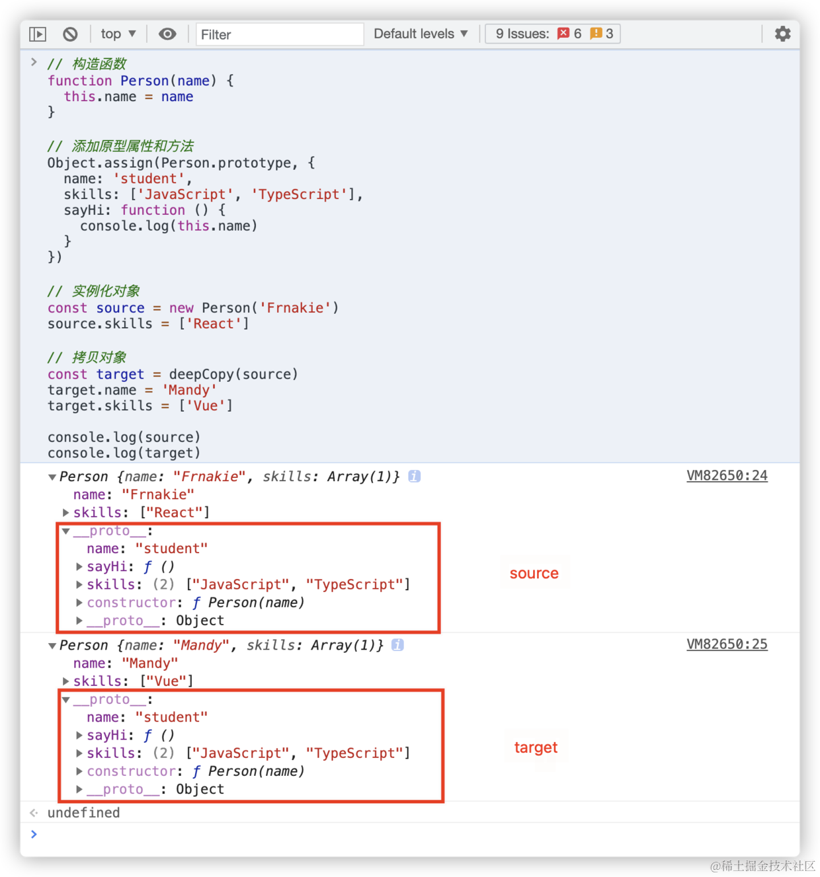Open the 9 Issues button

(x=553, y=34)
